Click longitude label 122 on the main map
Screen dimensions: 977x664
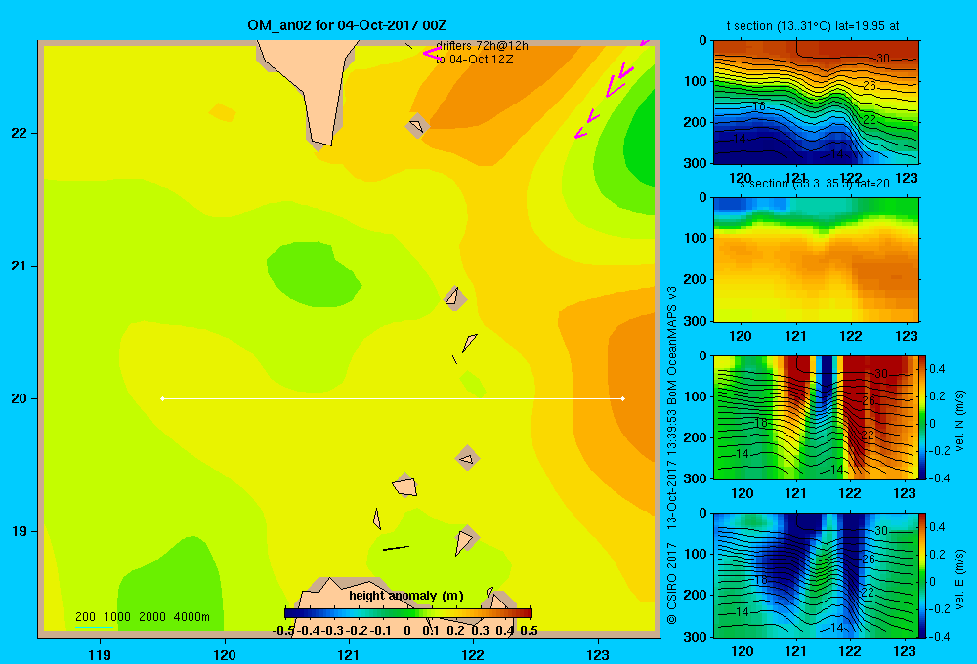pos(473,655)
